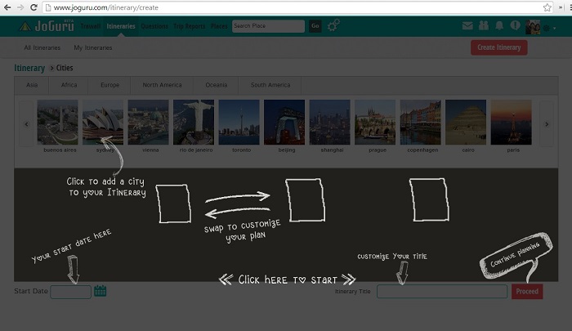This screenshot has height=331, width=572.
Task: Open the account dropdown arrow
Action: coord(554,28)
